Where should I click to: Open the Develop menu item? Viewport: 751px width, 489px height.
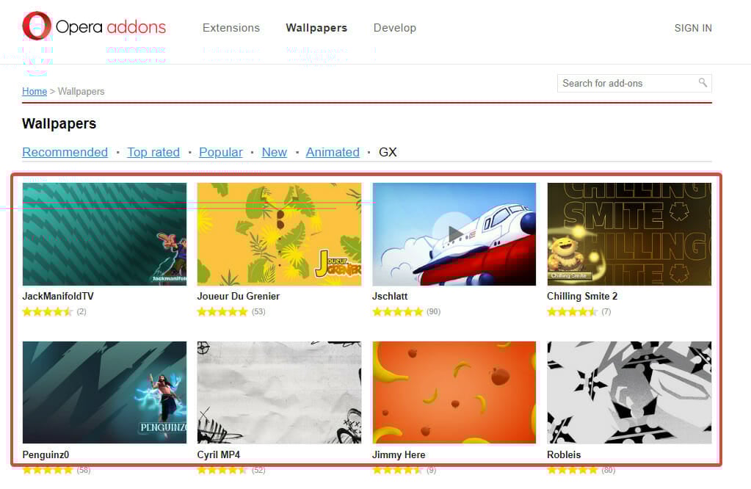(x=395, y=28)
